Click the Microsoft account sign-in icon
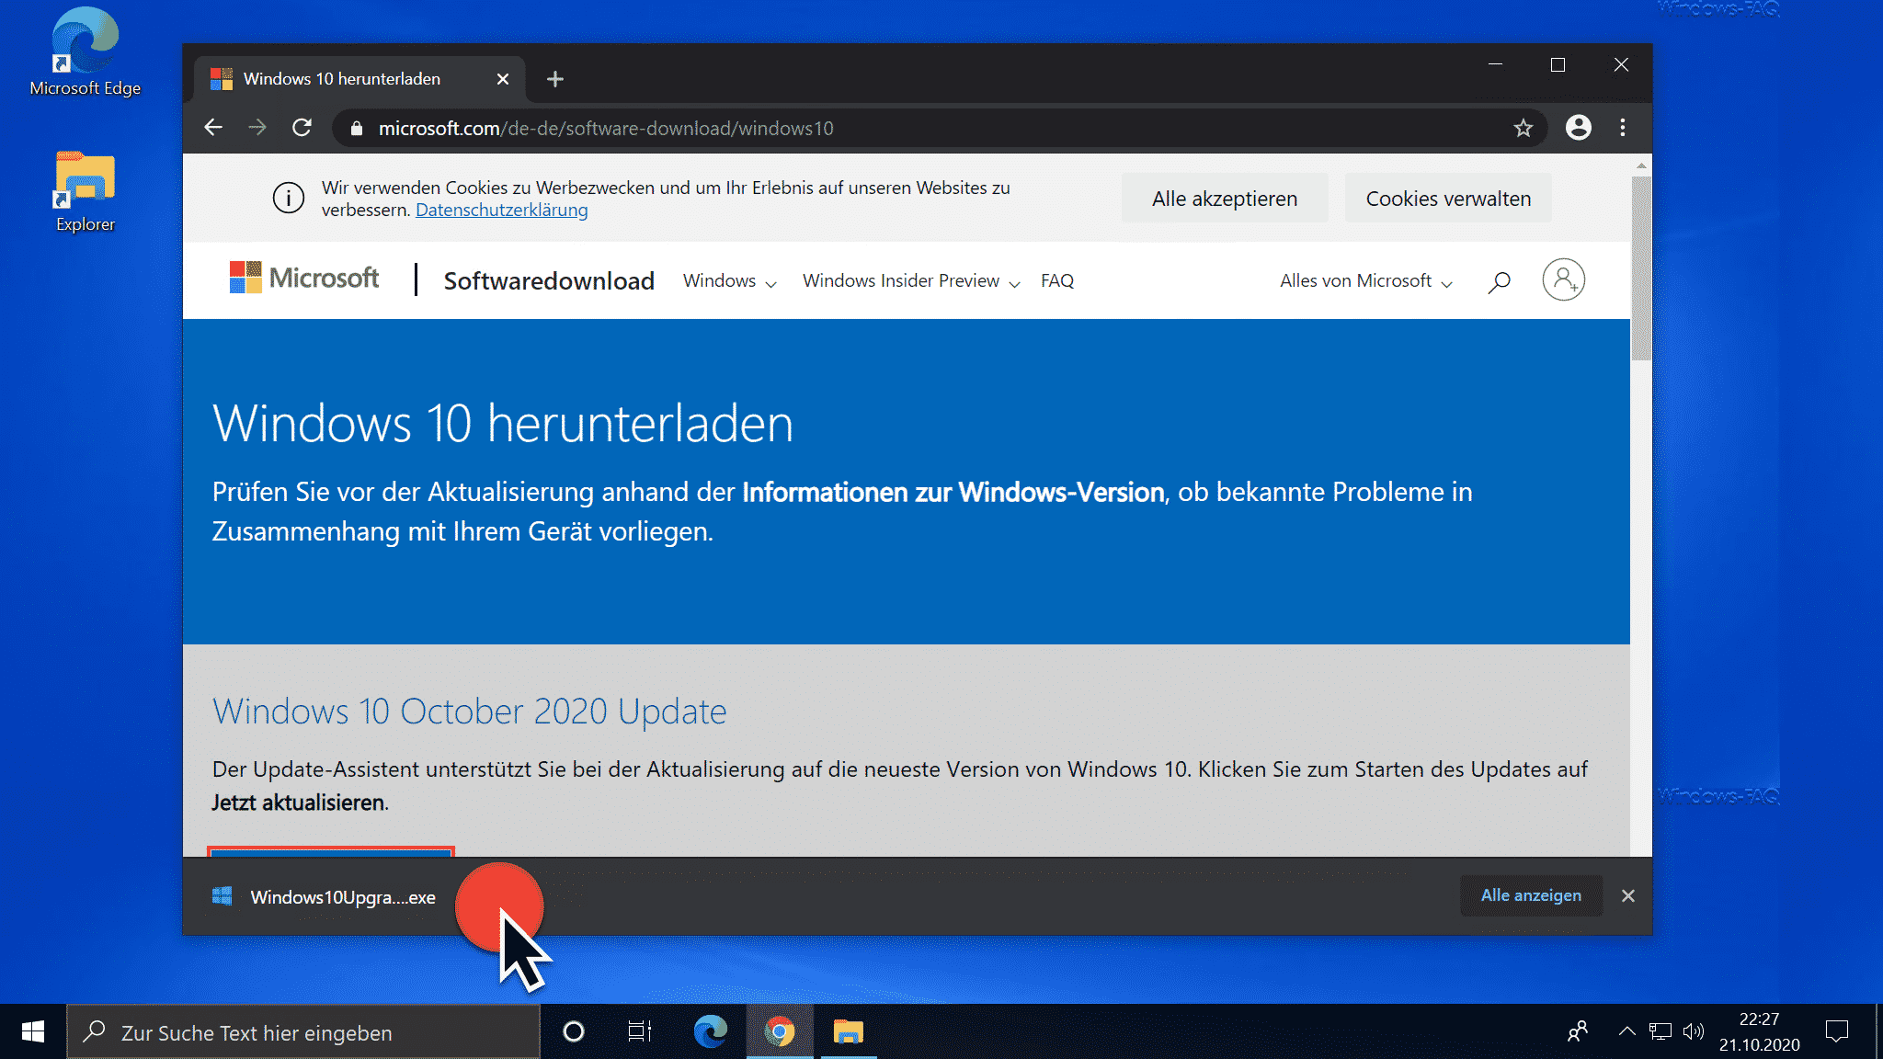The image size is (1883, 1059). [1563, 279]
